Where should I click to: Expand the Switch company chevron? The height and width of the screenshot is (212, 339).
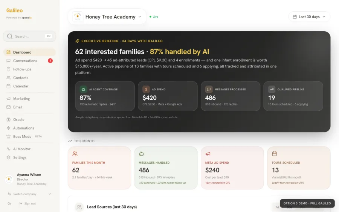click(50, 194)
